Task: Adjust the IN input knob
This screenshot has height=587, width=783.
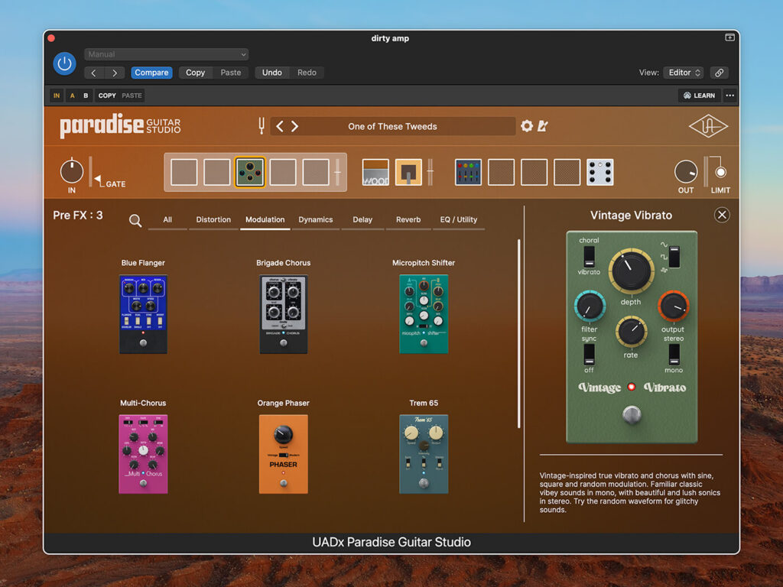Action: [x=72, y=171]
